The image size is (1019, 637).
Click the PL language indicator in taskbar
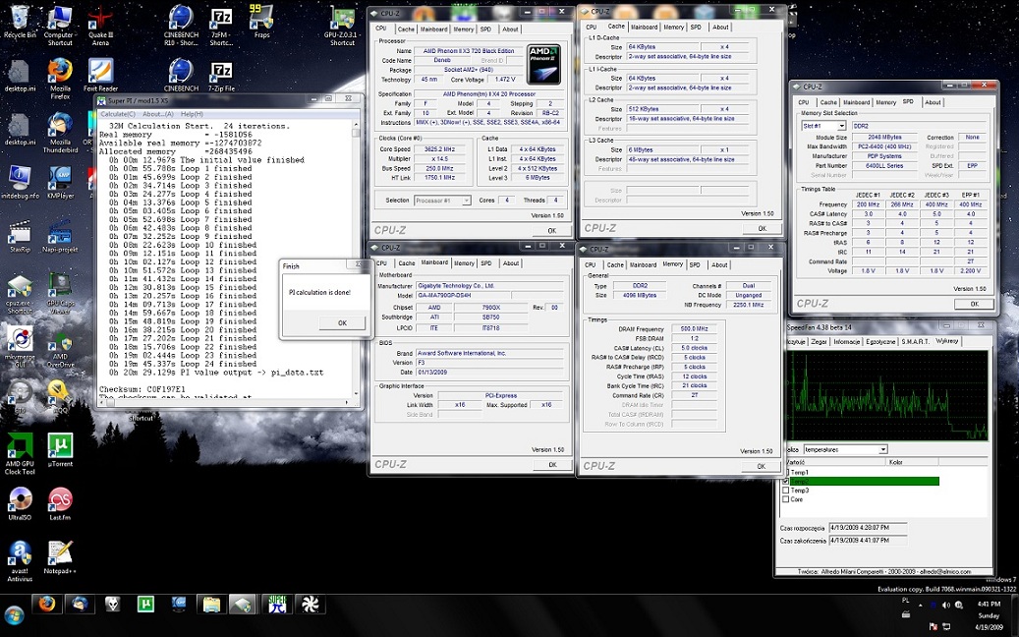click(x=906, y=601)
